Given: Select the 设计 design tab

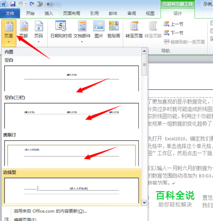Looking at the screenshot, I should coord(178,13).
